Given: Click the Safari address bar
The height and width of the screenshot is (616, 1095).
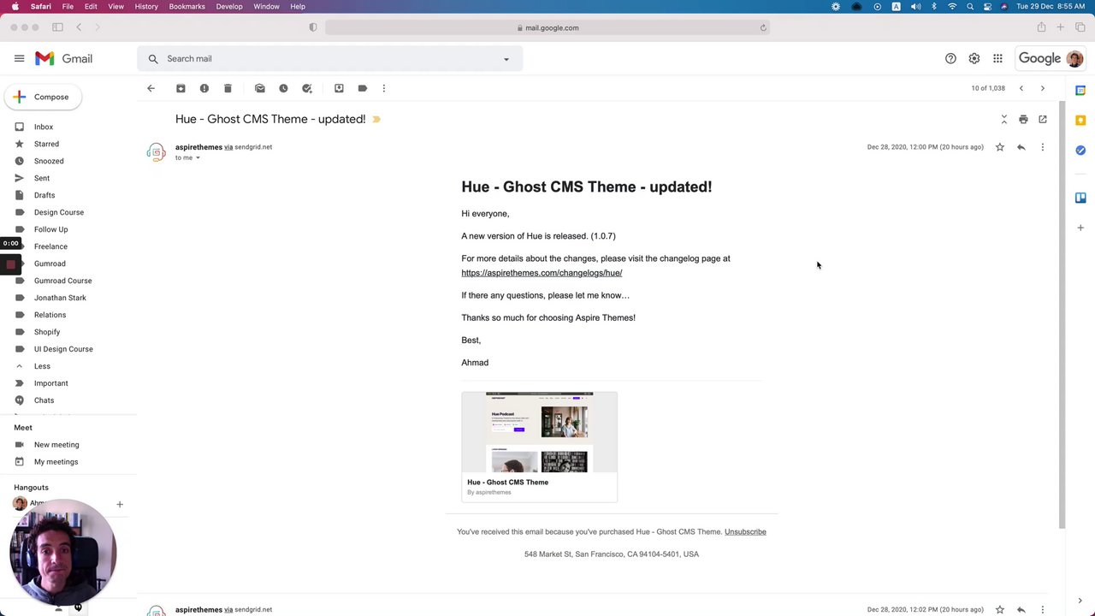Looking at the screenshot, I should pyautogui.click(x=547, y=27).
